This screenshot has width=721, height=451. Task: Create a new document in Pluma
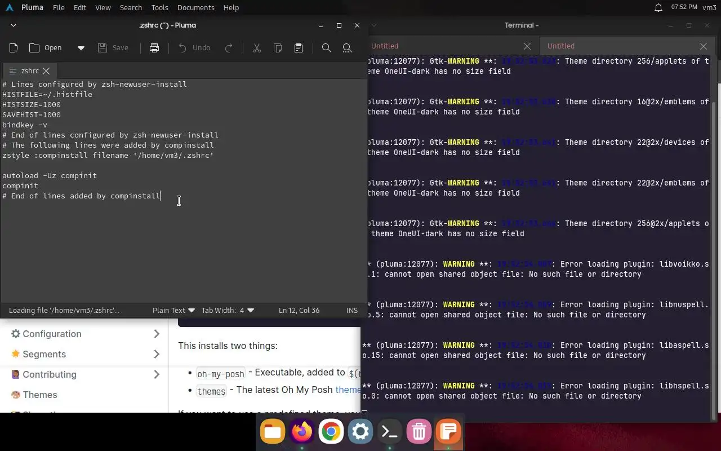(x=14, y=48)
